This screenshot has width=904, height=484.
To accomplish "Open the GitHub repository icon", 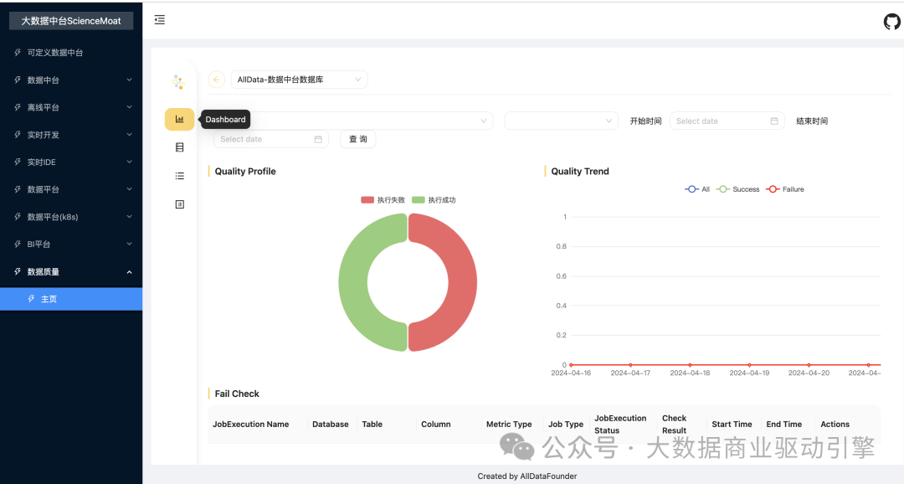I will click(891, 22).
